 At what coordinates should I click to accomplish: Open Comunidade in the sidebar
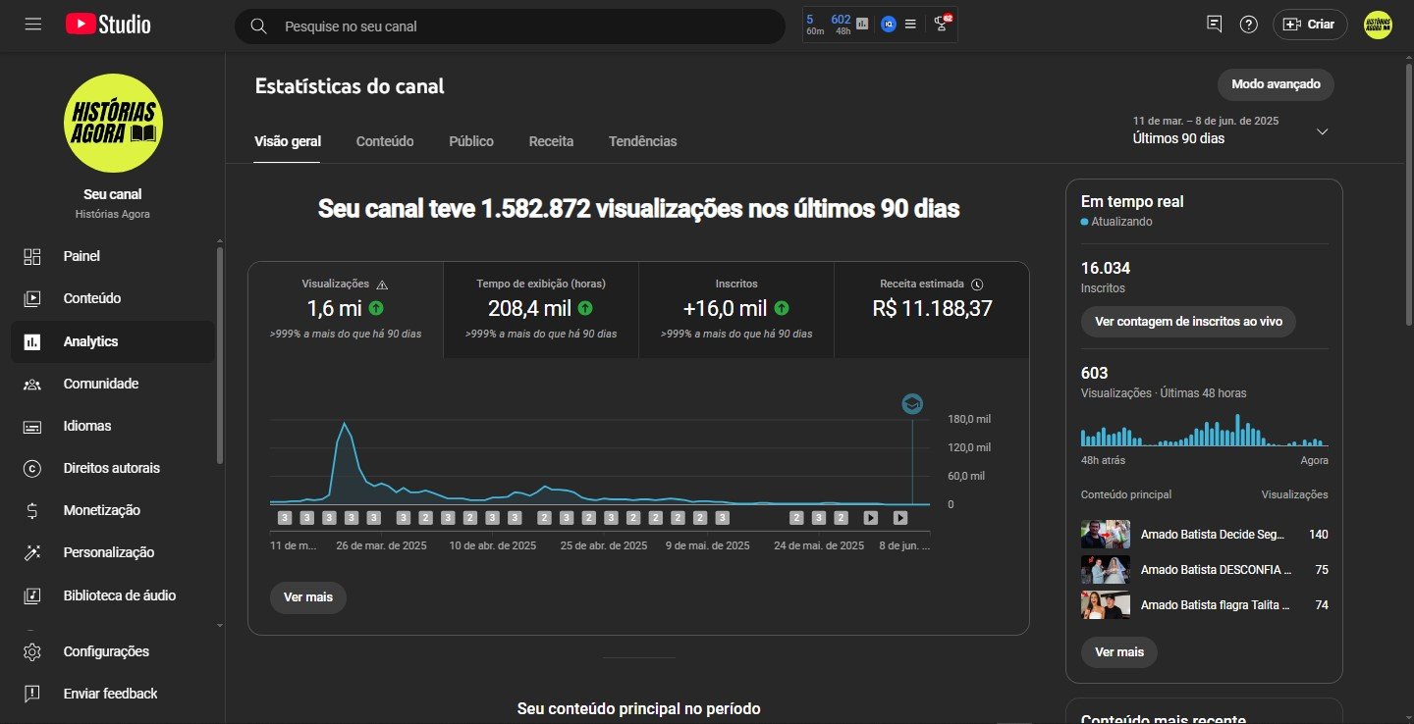113,384
